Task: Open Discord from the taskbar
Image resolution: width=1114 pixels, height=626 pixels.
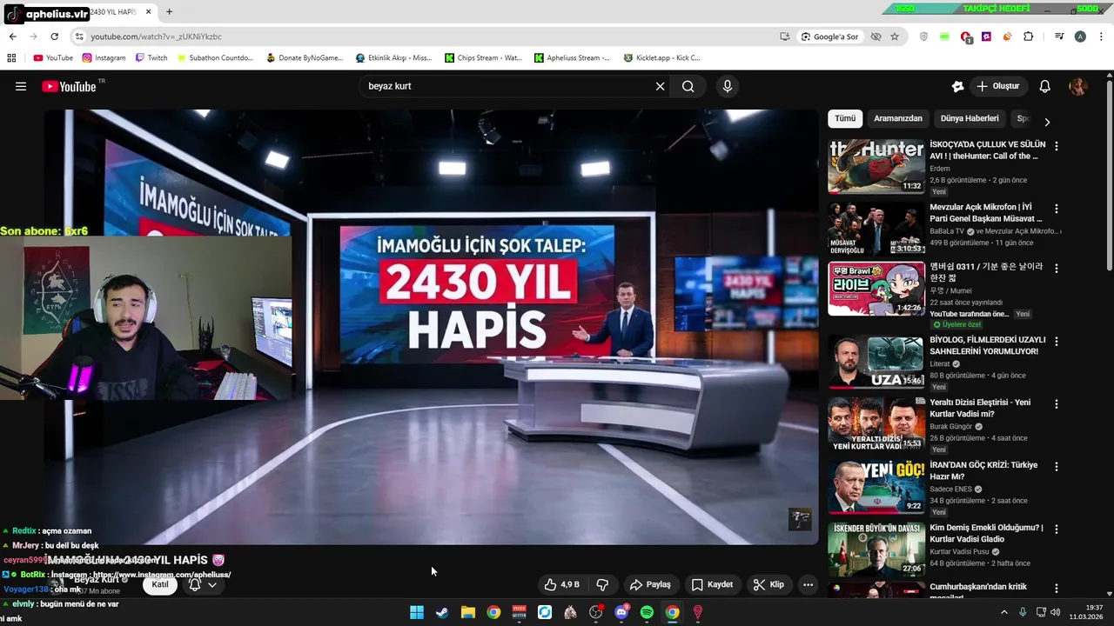Action: tap(621, 612)
